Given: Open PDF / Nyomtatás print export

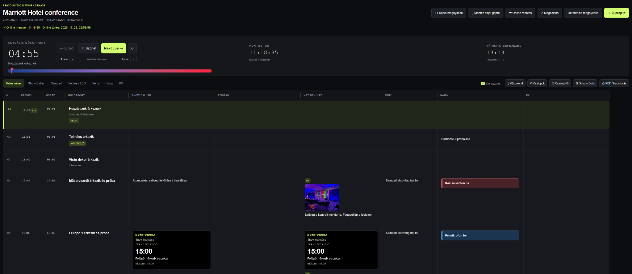Looking at the screenshot, I should 614,83.
